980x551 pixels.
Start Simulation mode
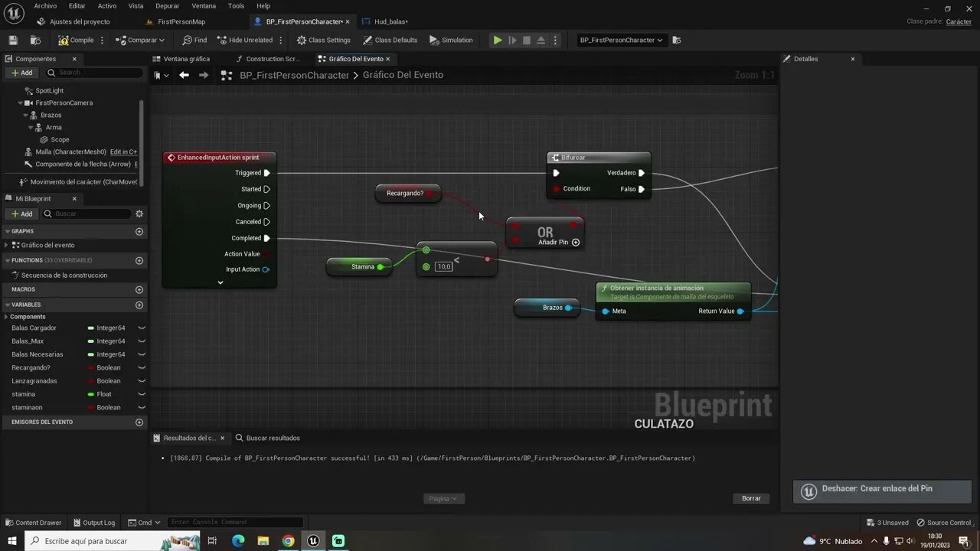(451, 40)
